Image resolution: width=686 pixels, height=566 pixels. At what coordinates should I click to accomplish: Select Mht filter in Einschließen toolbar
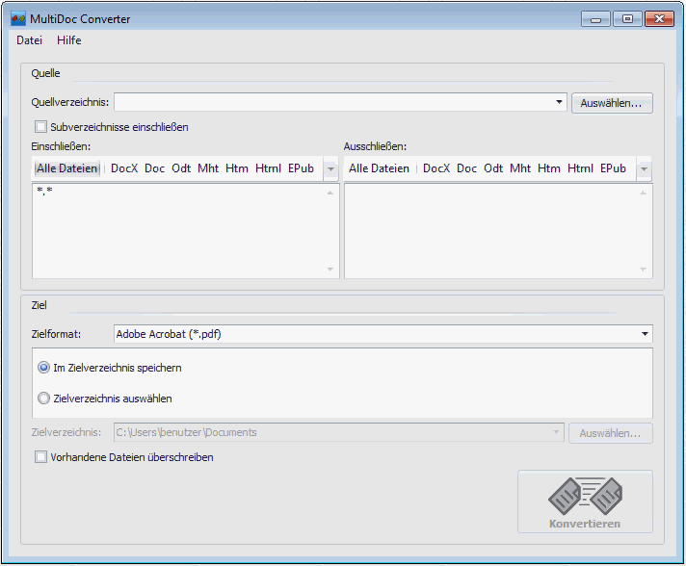[208, 168]
